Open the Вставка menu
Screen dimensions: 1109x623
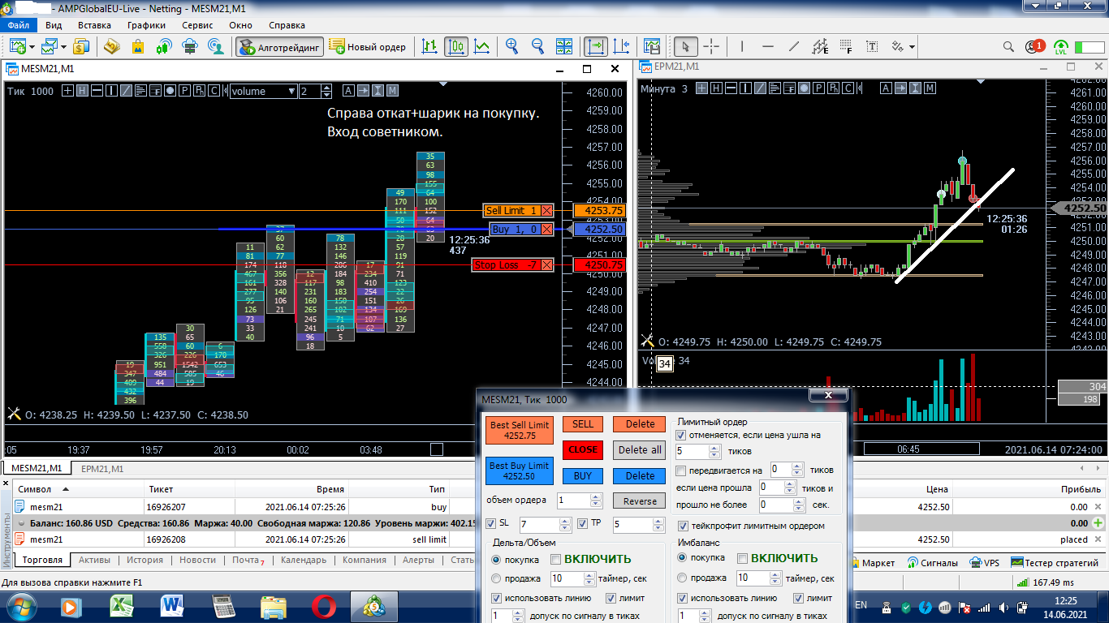coord(94,25)
